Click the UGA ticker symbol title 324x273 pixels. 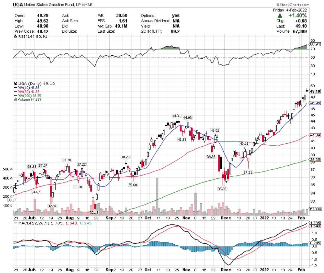click(18, 5)
